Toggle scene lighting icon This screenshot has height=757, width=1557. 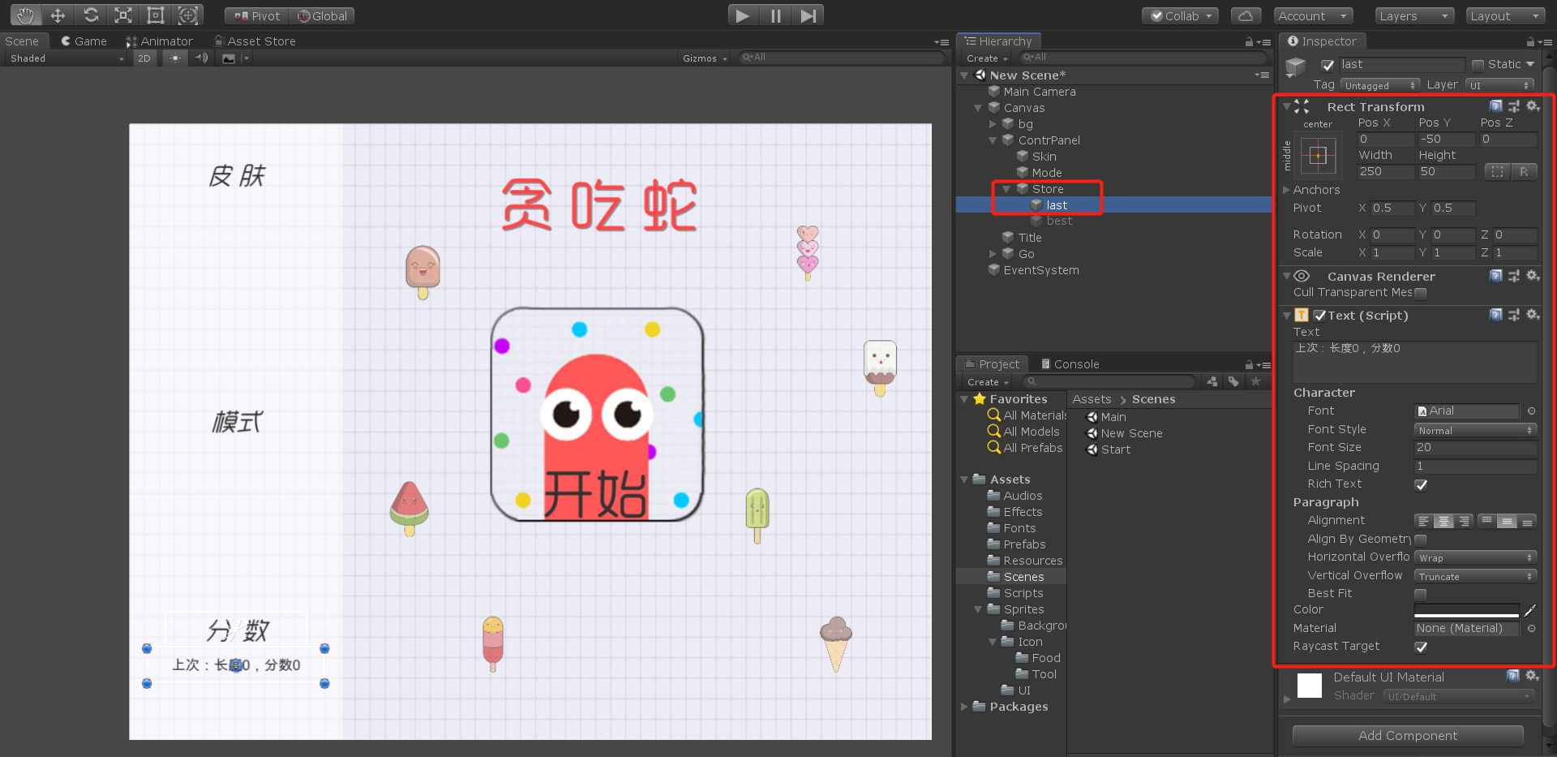[x=174, y=58]
